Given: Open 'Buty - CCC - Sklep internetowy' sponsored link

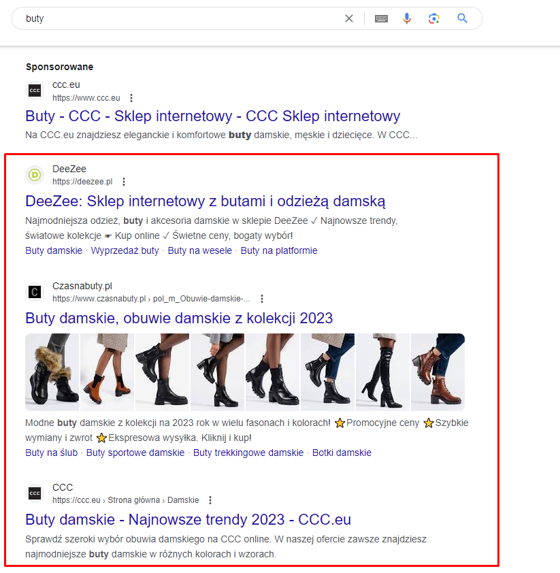Looking at the screenshot, I should pos(212,116).
